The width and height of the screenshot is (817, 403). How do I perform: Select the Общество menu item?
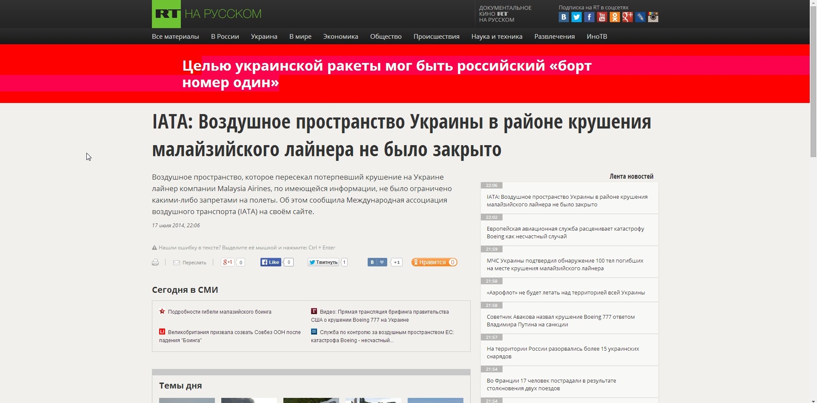[386, 37]
